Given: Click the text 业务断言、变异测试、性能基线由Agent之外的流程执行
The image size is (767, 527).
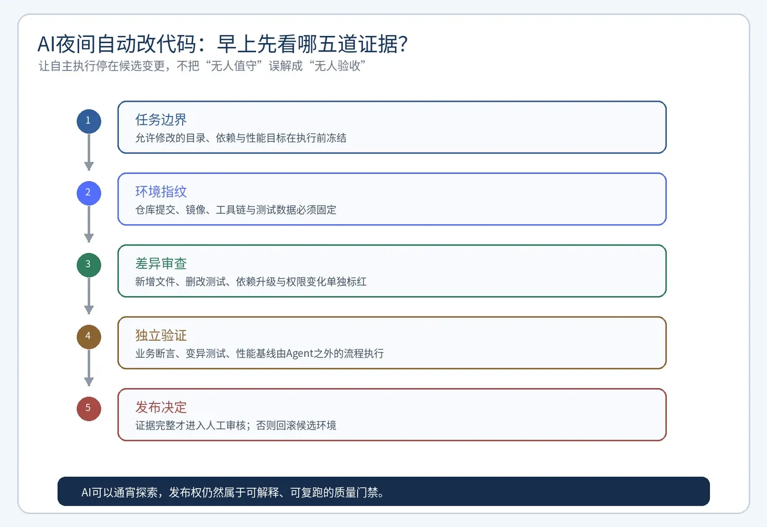Looking at the screenshot, I should [x=260, y=354].
